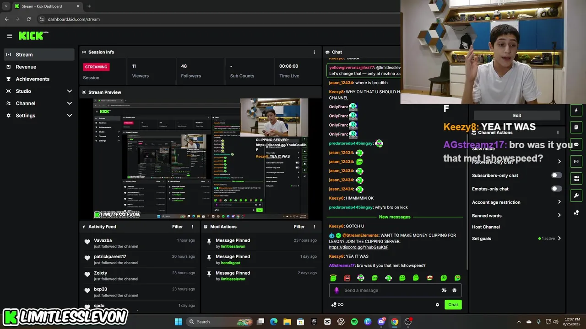Click the green Chat send button

coord(453,305)
